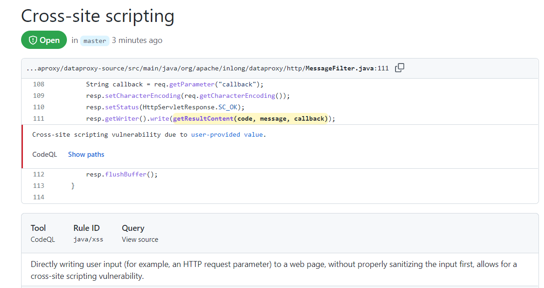
Task: Click the Cross-site scripting heading
Action: click(x=98, y=16)
